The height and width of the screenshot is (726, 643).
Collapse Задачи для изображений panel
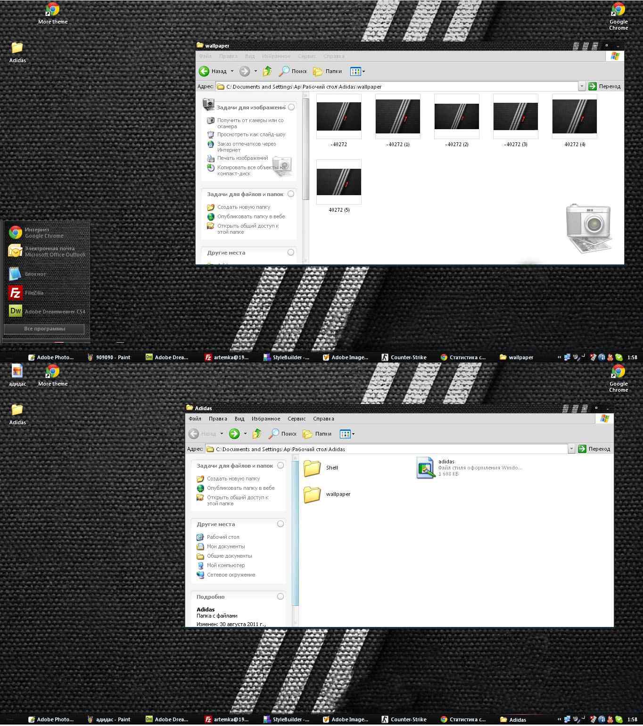(291, 107)
